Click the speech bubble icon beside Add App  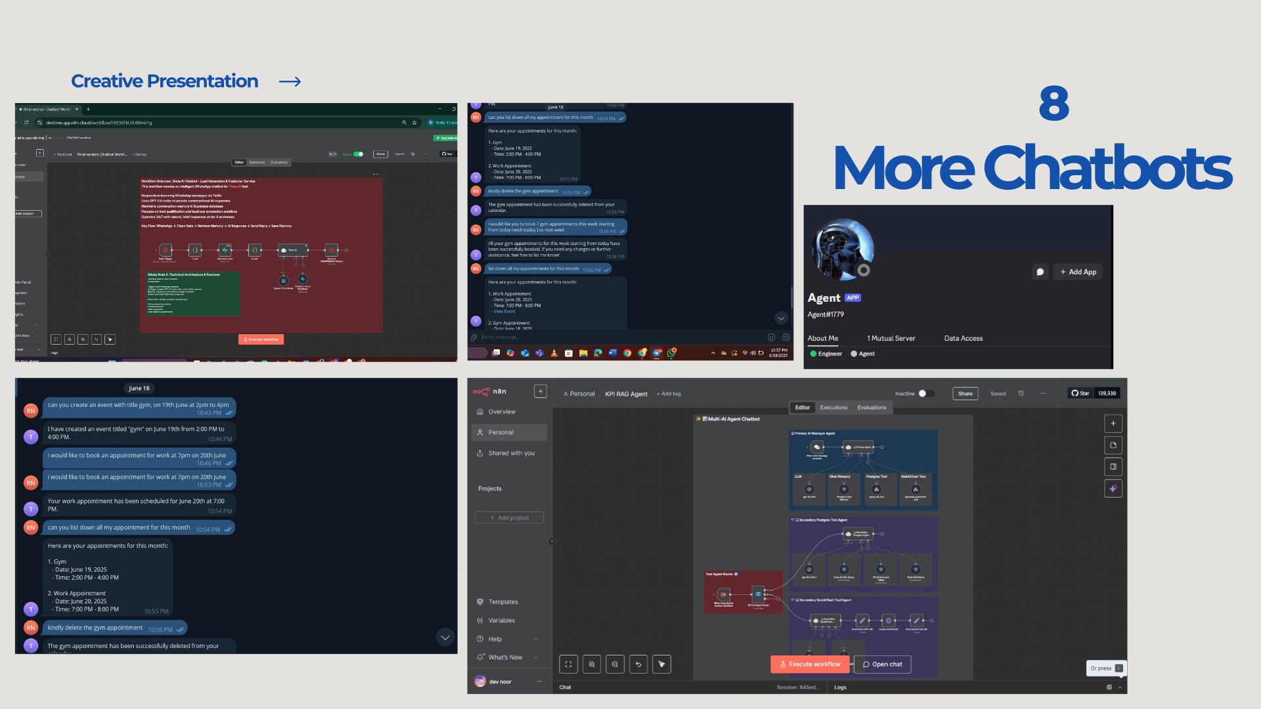click(x=1040, y=272)
